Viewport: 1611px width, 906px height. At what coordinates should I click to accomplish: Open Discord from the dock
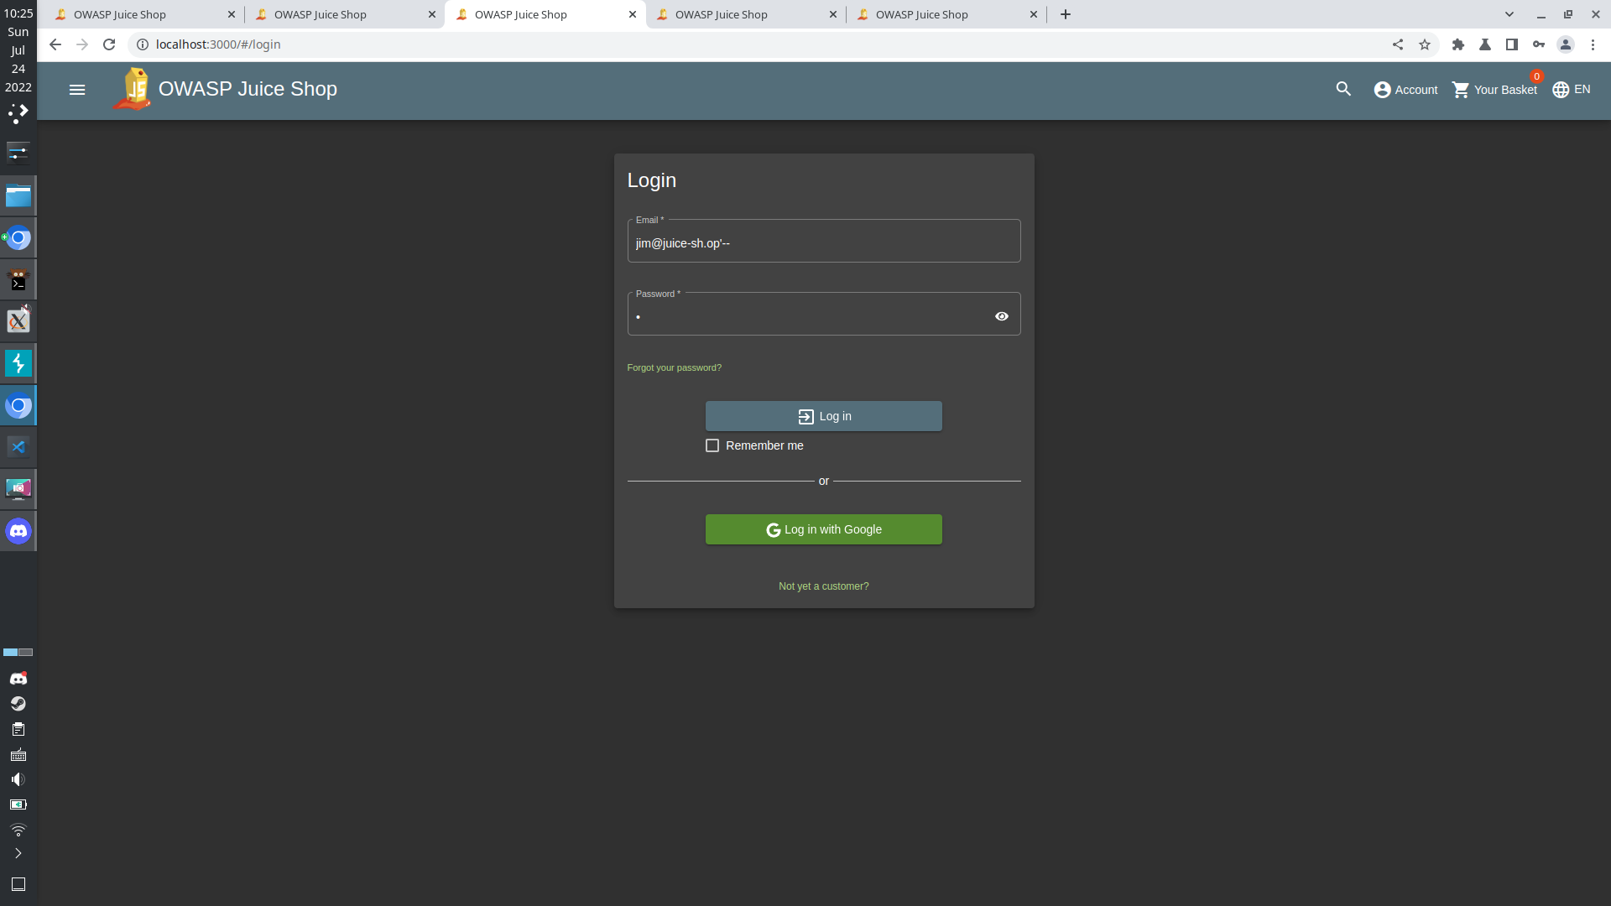[18, 531]
